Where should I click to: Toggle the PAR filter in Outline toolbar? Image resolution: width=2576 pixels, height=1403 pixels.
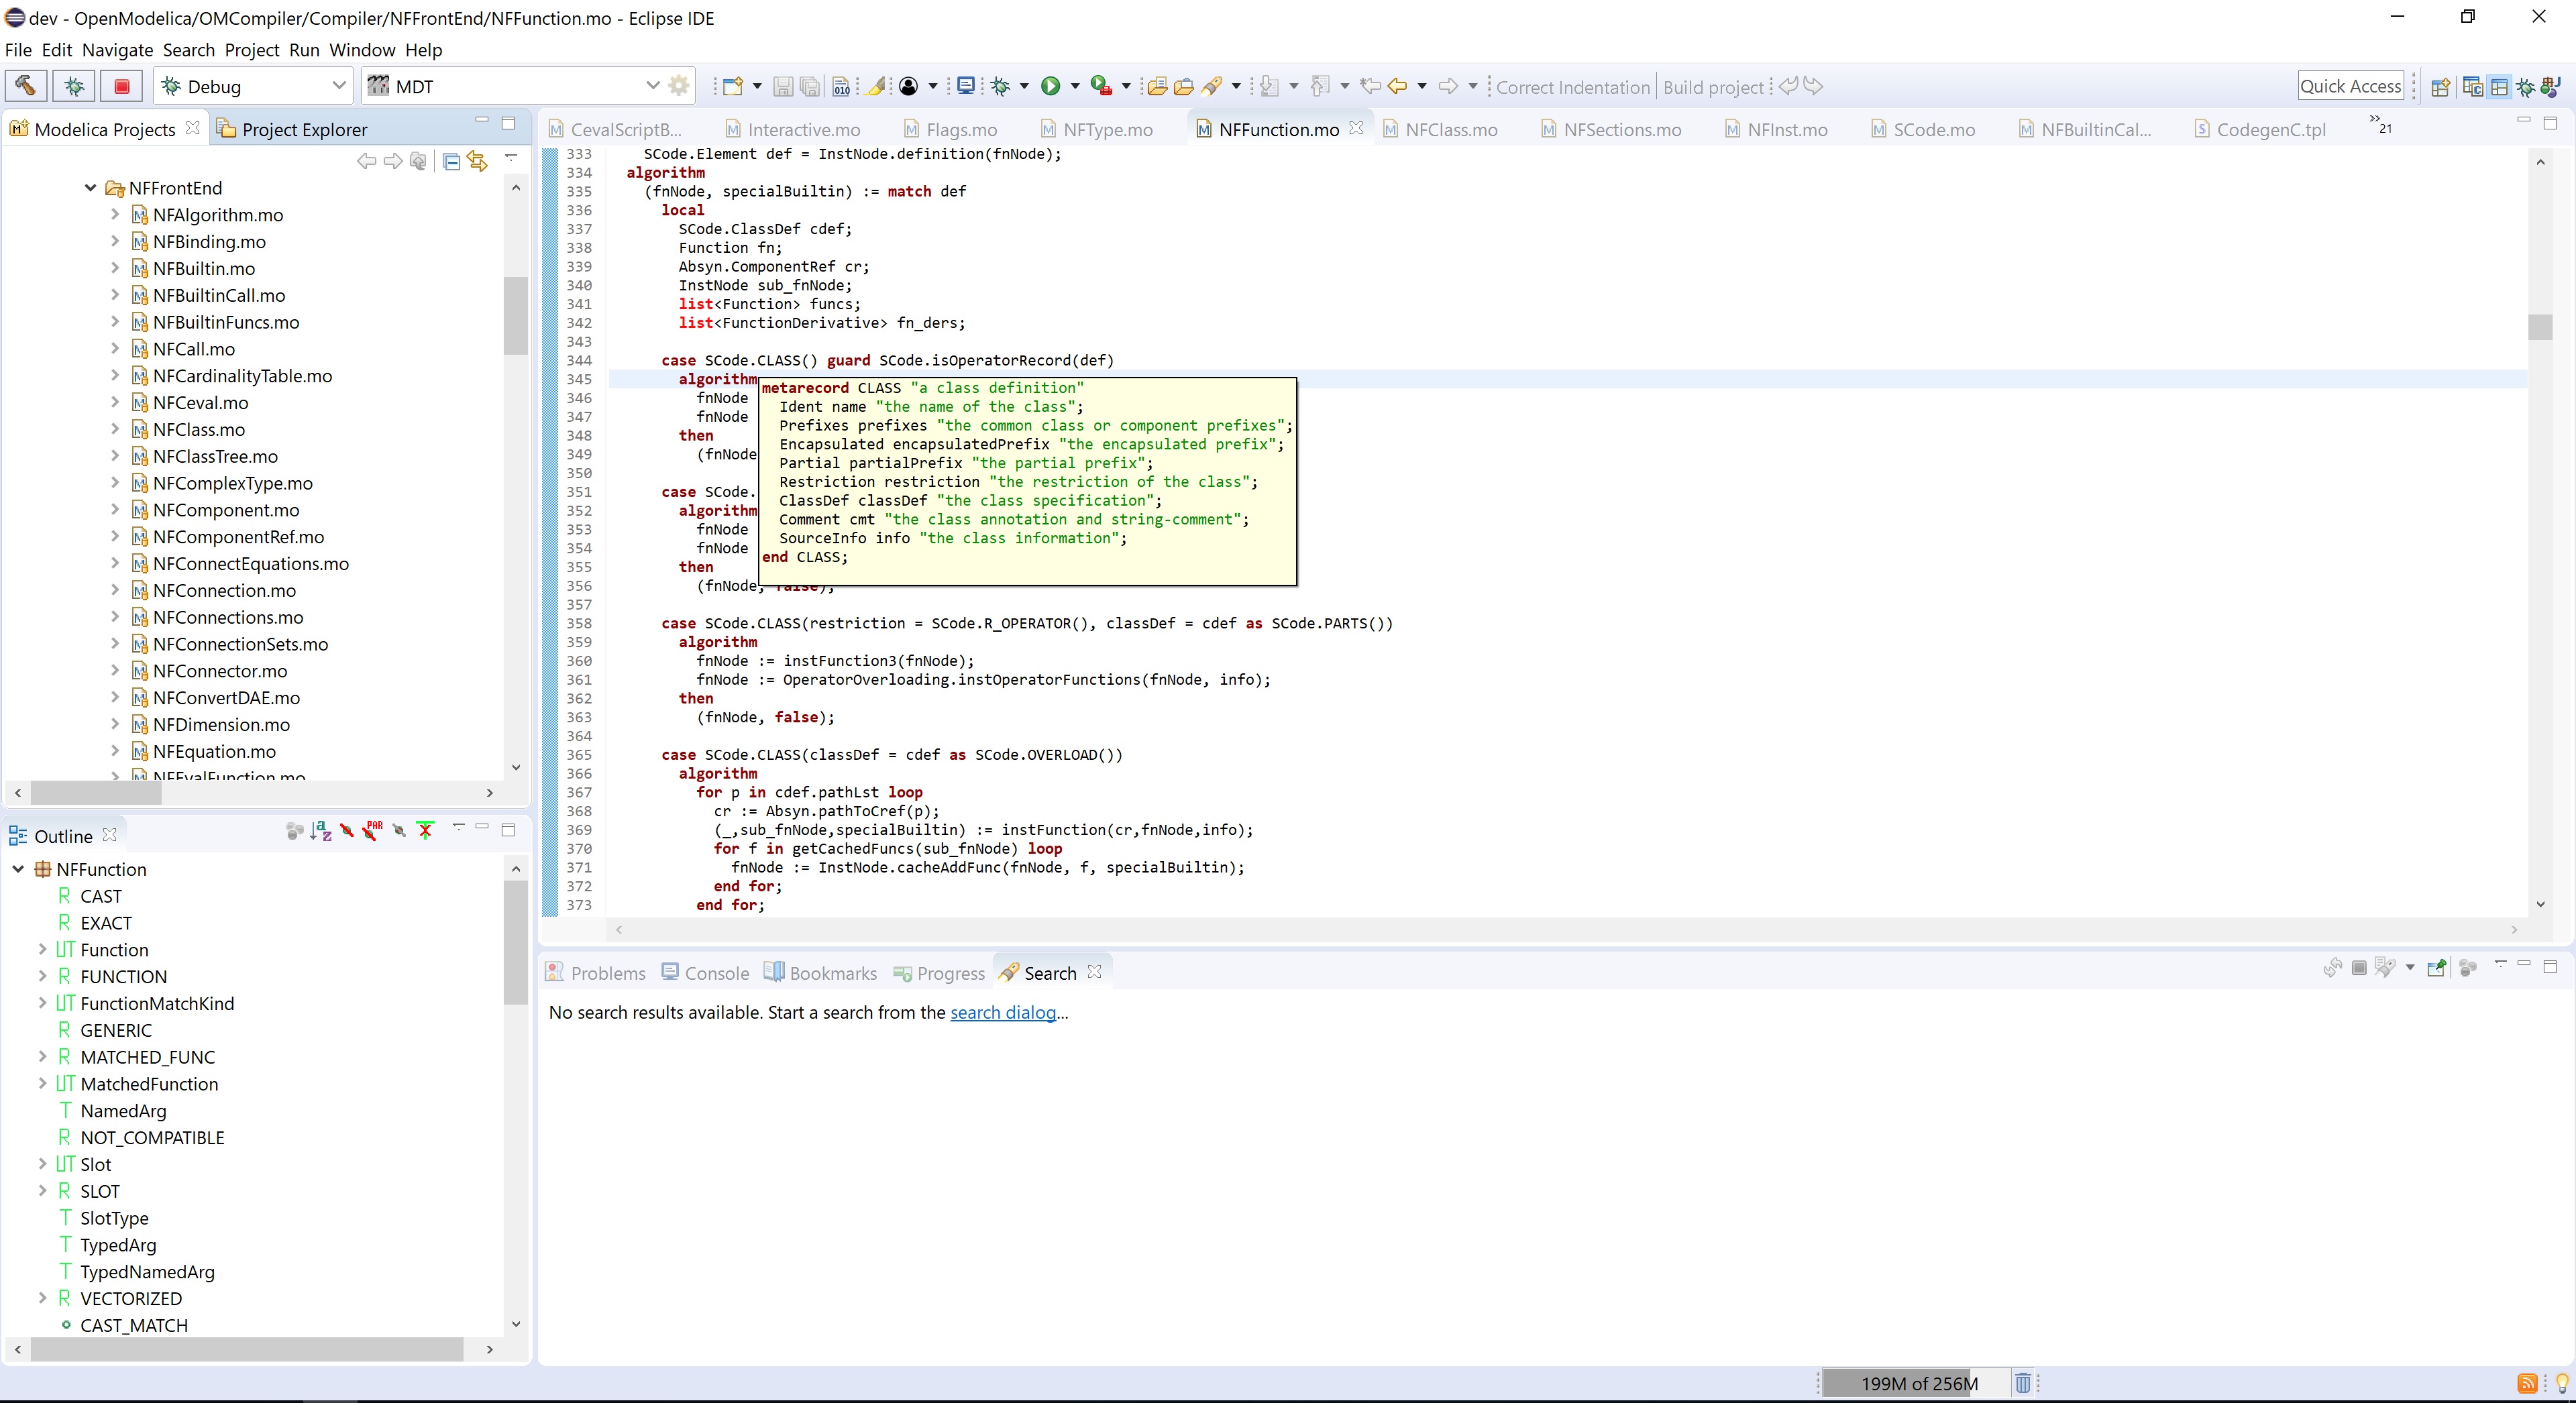373,831
